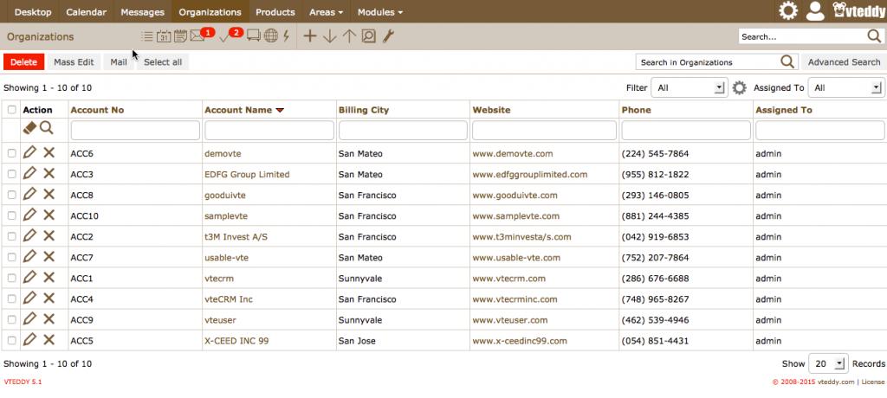Open the wrench settings icon

388,36
